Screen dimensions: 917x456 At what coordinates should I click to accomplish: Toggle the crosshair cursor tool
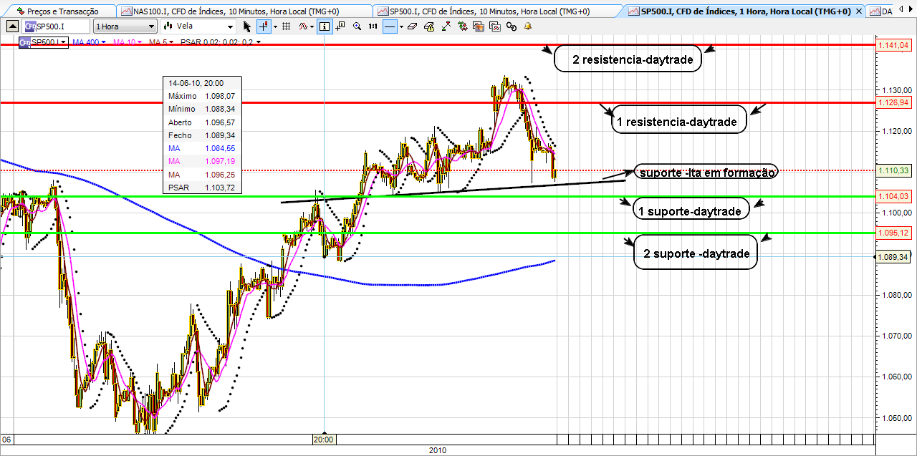coord(264,26)
